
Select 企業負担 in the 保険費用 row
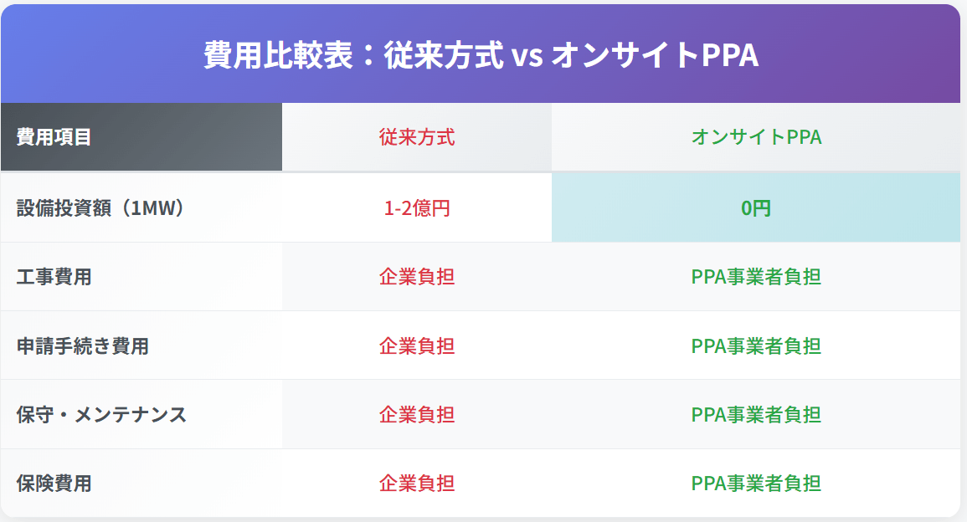point(417,483)
